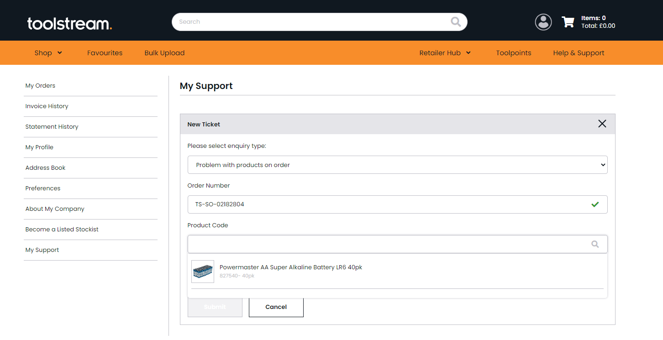
Task: Expand the Shop dropdown
Action: coord(48,52)
